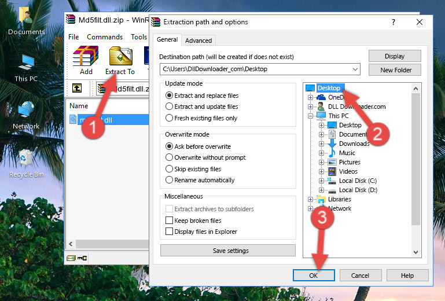Select the Network item in folder tree
This screenshot has width=445, height=301.
(340, 209)
